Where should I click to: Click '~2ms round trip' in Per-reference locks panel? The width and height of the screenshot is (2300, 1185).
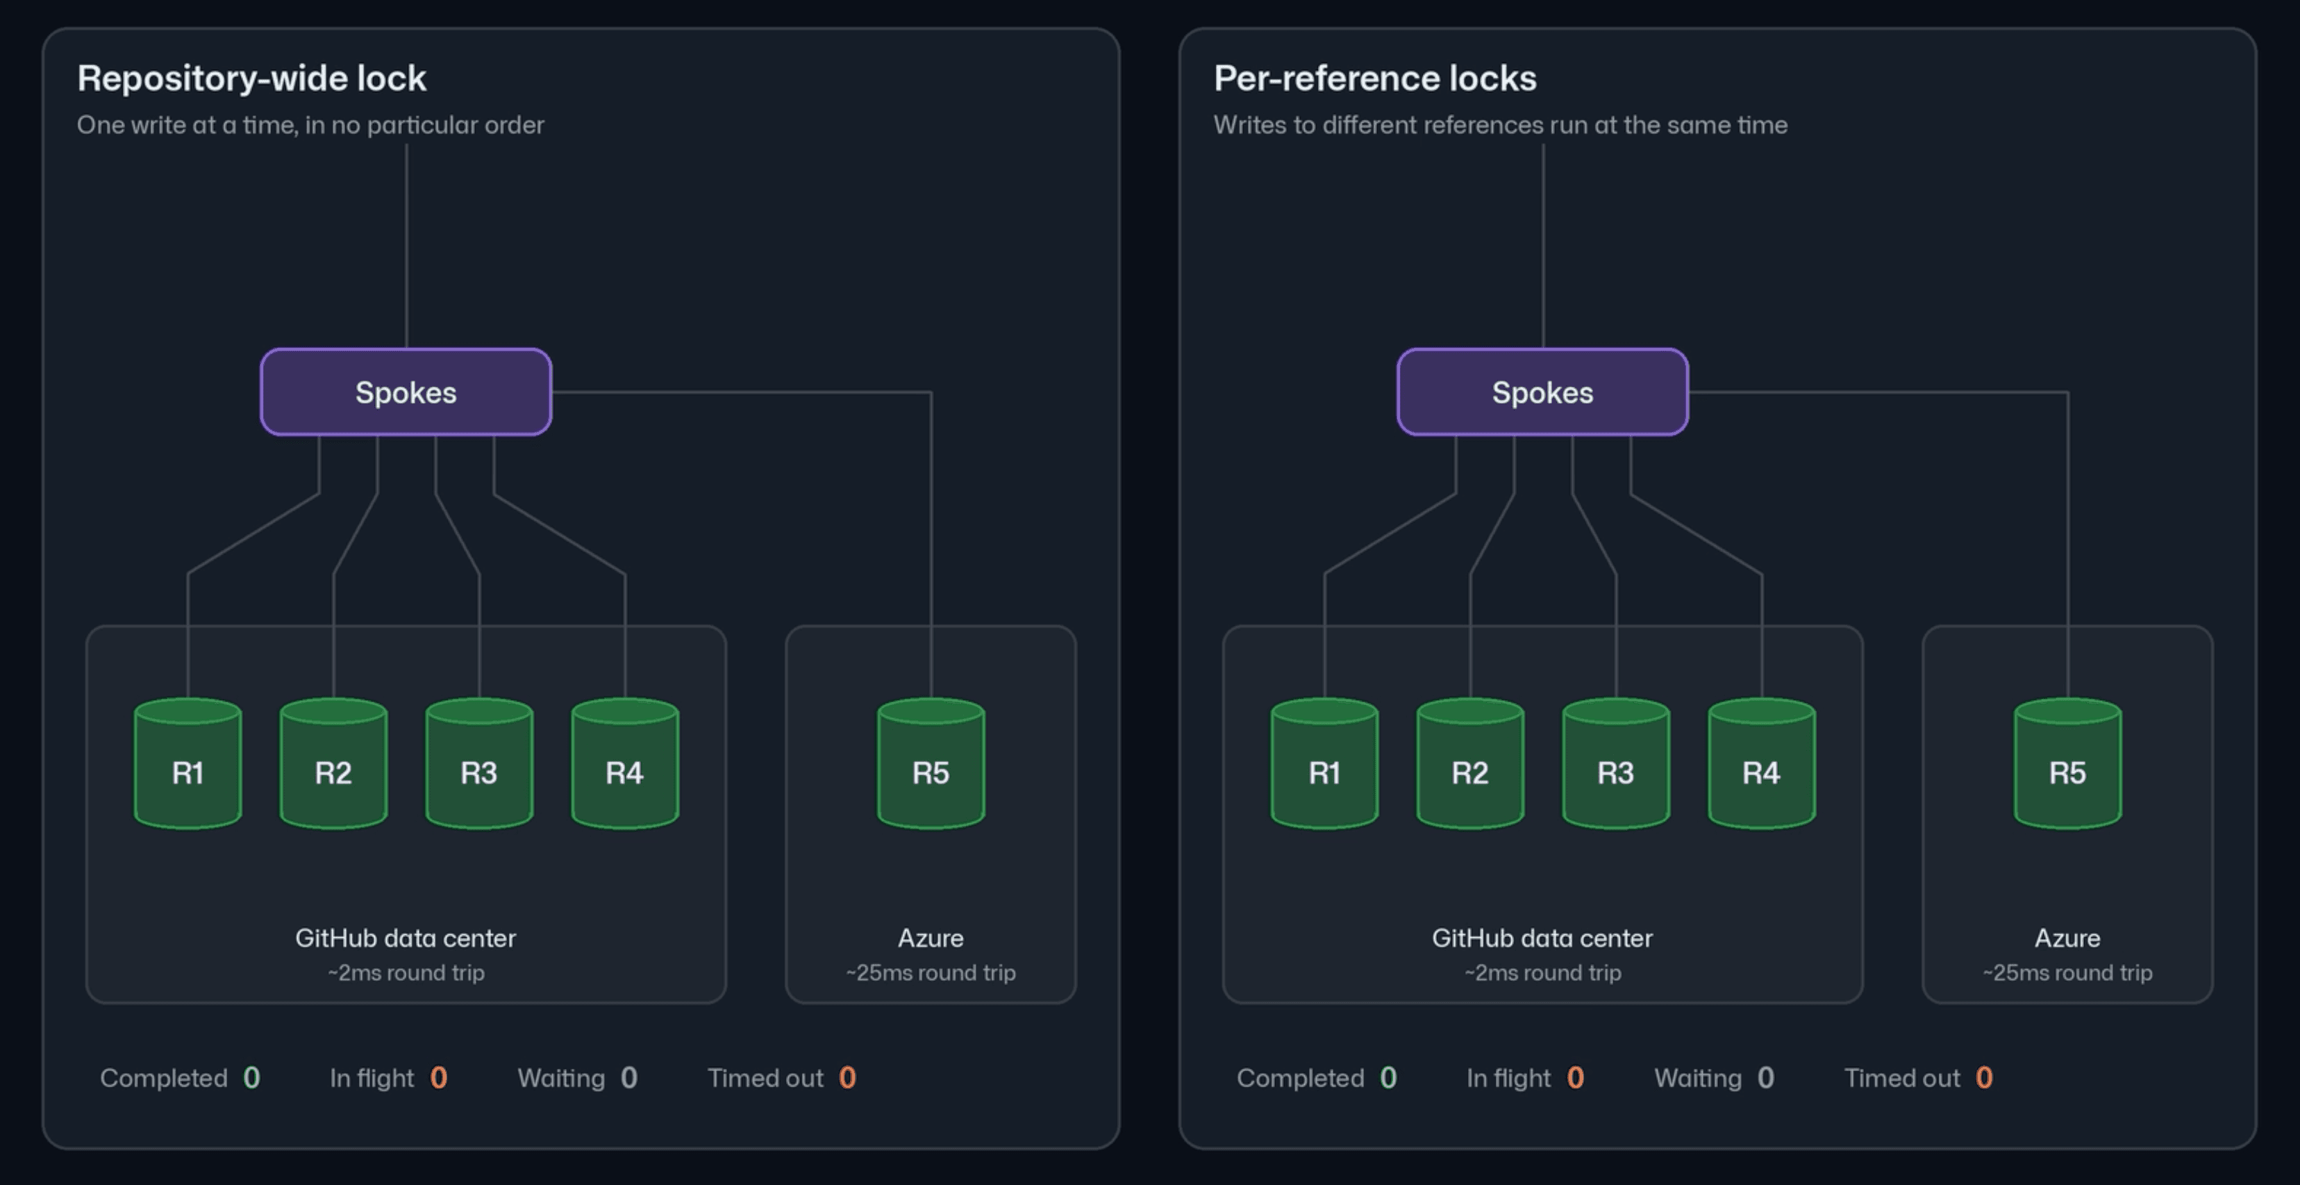pos(1543,972)
